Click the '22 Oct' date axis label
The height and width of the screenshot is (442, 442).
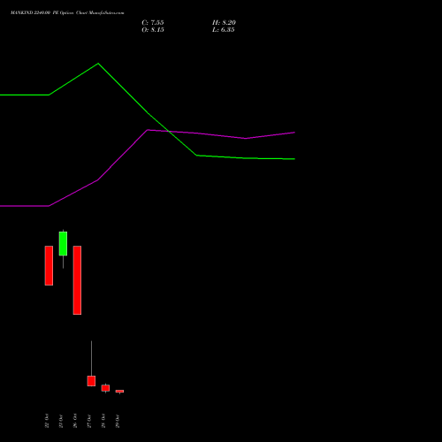[x=47, y=421]
